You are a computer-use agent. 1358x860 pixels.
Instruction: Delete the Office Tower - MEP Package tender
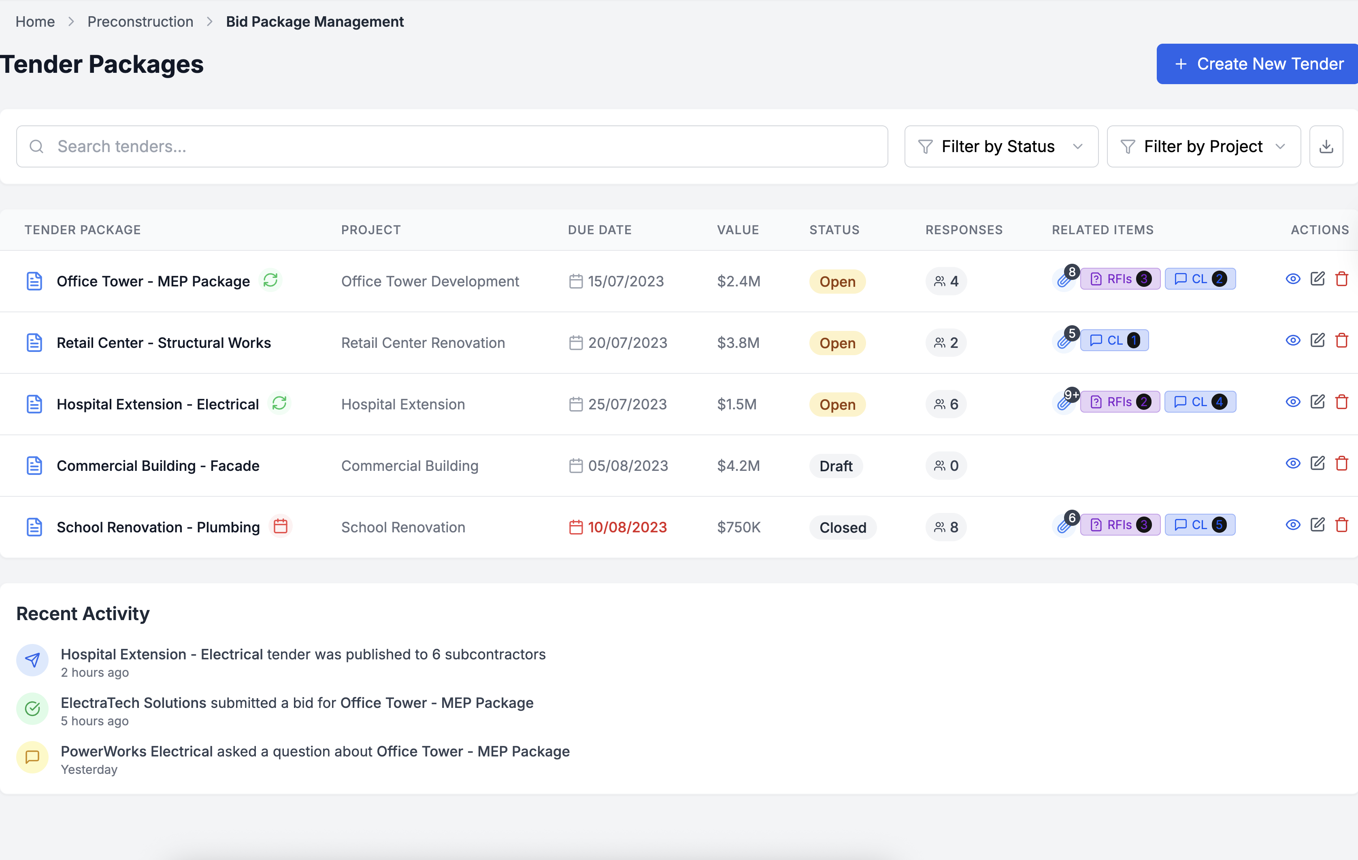[x=1342, y=278]
